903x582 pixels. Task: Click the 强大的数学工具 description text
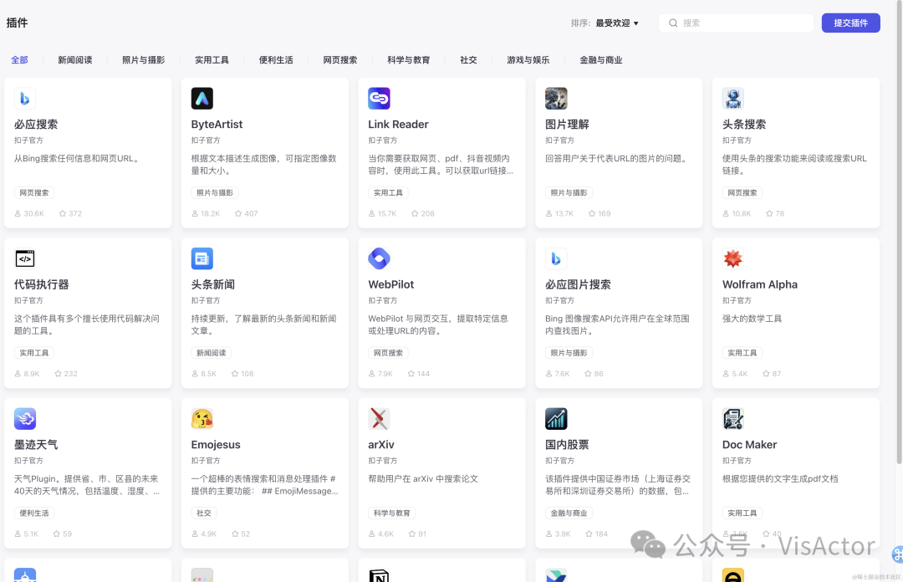click(752, 319)
